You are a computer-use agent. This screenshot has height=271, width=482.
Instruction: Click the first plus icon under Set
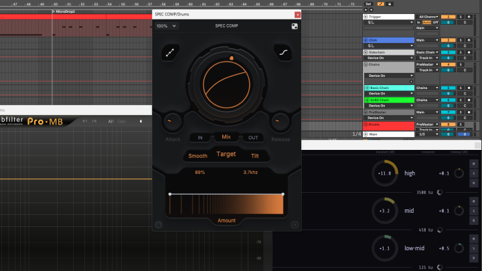366,10
